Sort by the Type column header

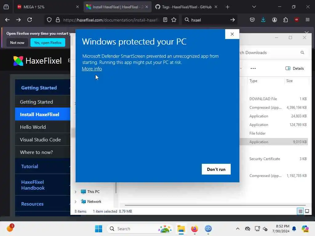point(265,81)
